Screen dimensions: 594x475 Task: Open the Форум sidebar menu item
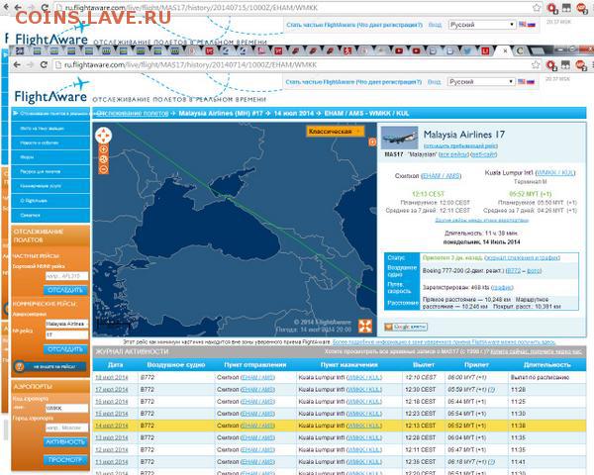coord(50,157)
